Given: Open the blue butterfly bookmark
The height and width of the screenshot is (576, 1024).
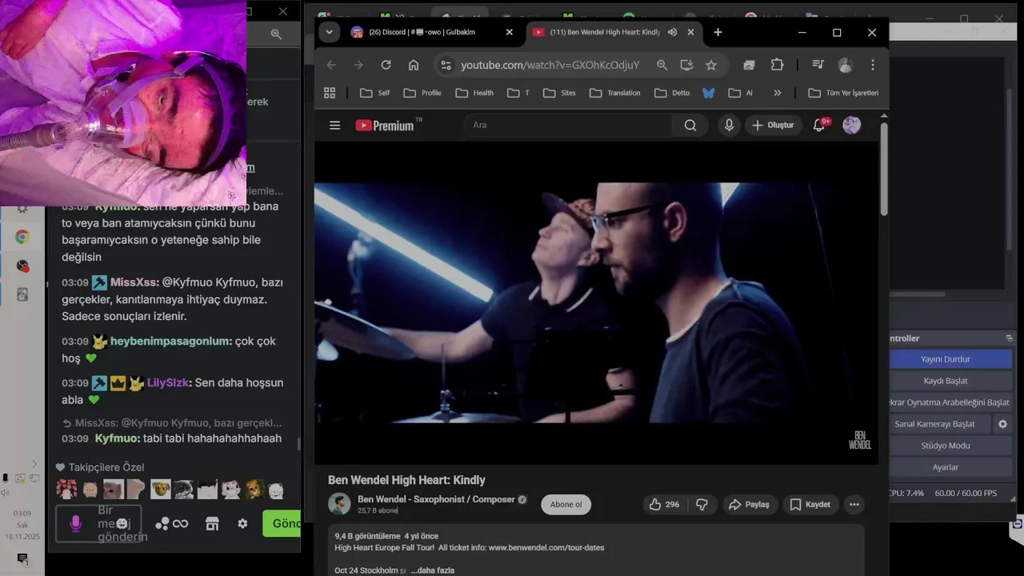Looking at the screenshot, I should tap(708, 93).
